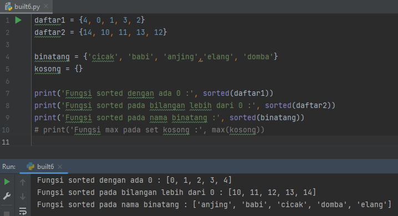Click the Run panel label
398x216 pixels.
point(9,167)
